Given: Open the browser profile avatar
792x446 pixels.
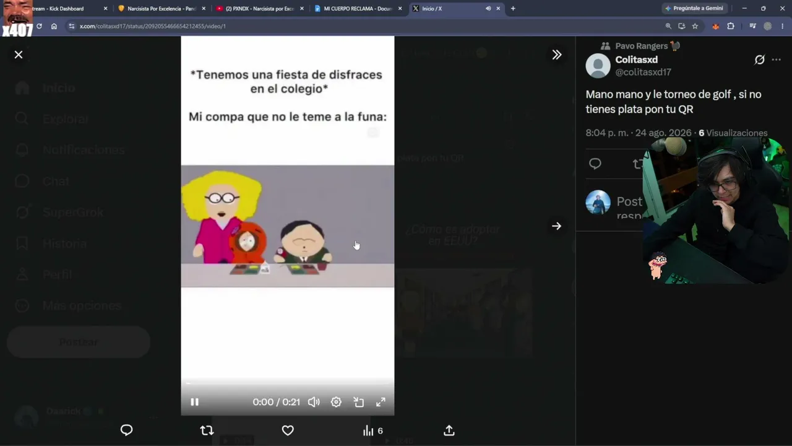Looking at the screenshot, I should (768, 26).
